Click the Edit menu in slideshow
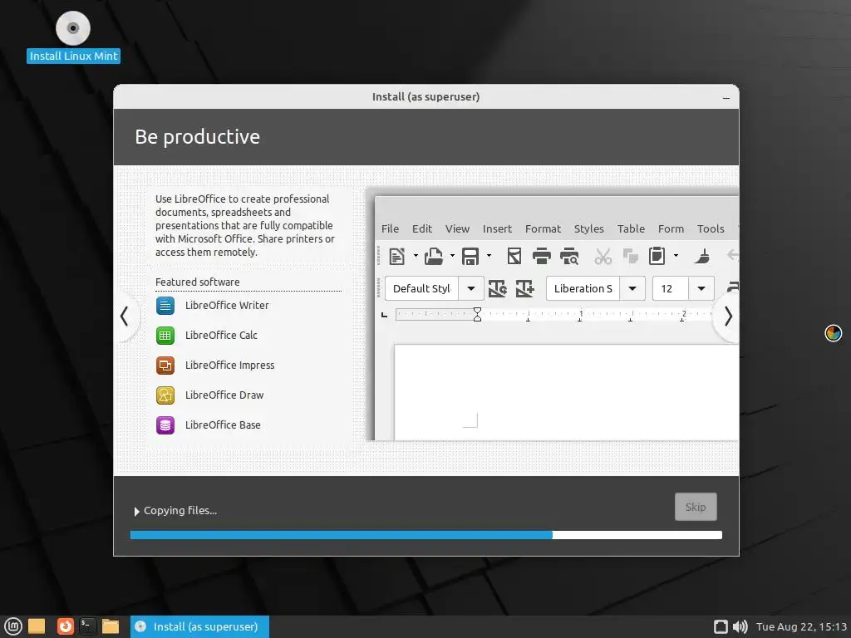The image size is (851, 638). (421, 229)
